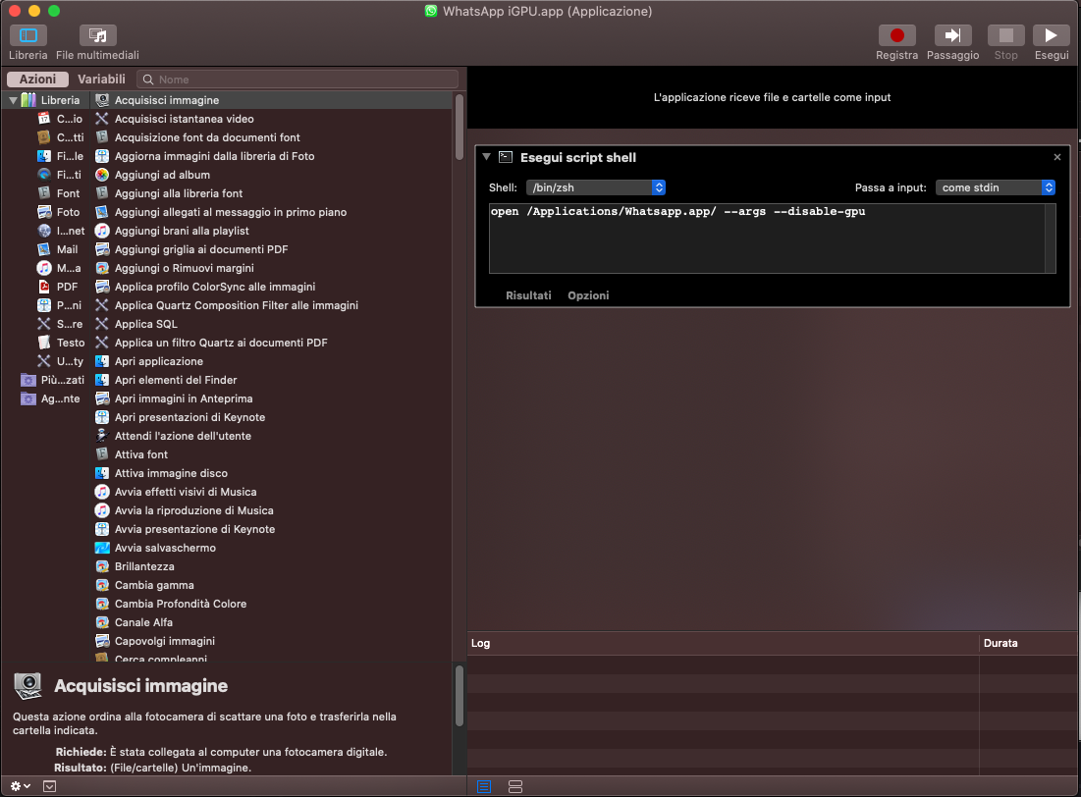This screenshot has width=1081, height=797.
Task: Switch to the Azioni tab
Action: pyautogui.click(x=37, y=80)
